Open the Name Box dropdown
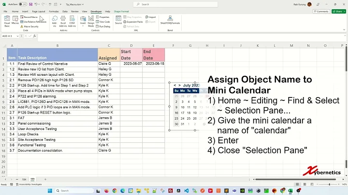The height and width of the screenshot is (195, 348). (17, 36)
